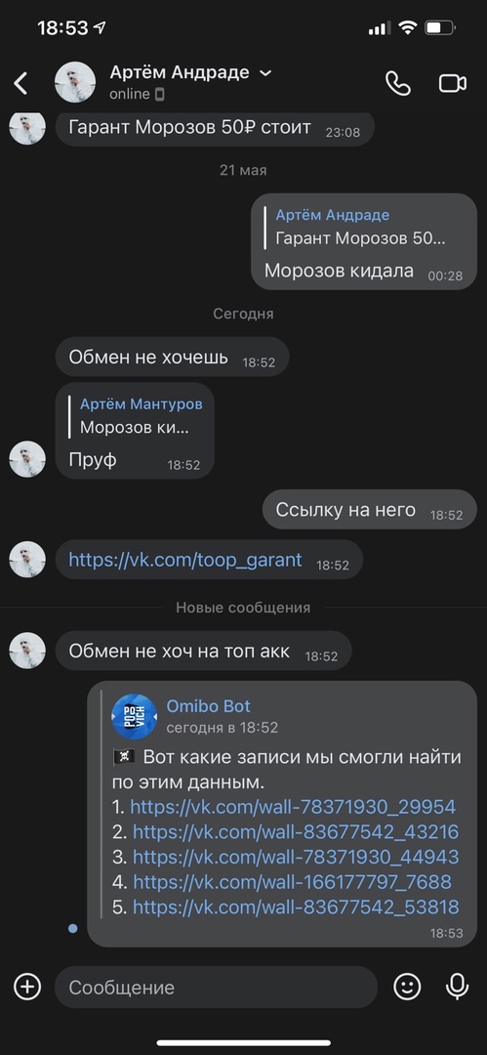Open attachment menu with plus icon
The height and width of the screenshot is (1055, 487).
point(27,987)
